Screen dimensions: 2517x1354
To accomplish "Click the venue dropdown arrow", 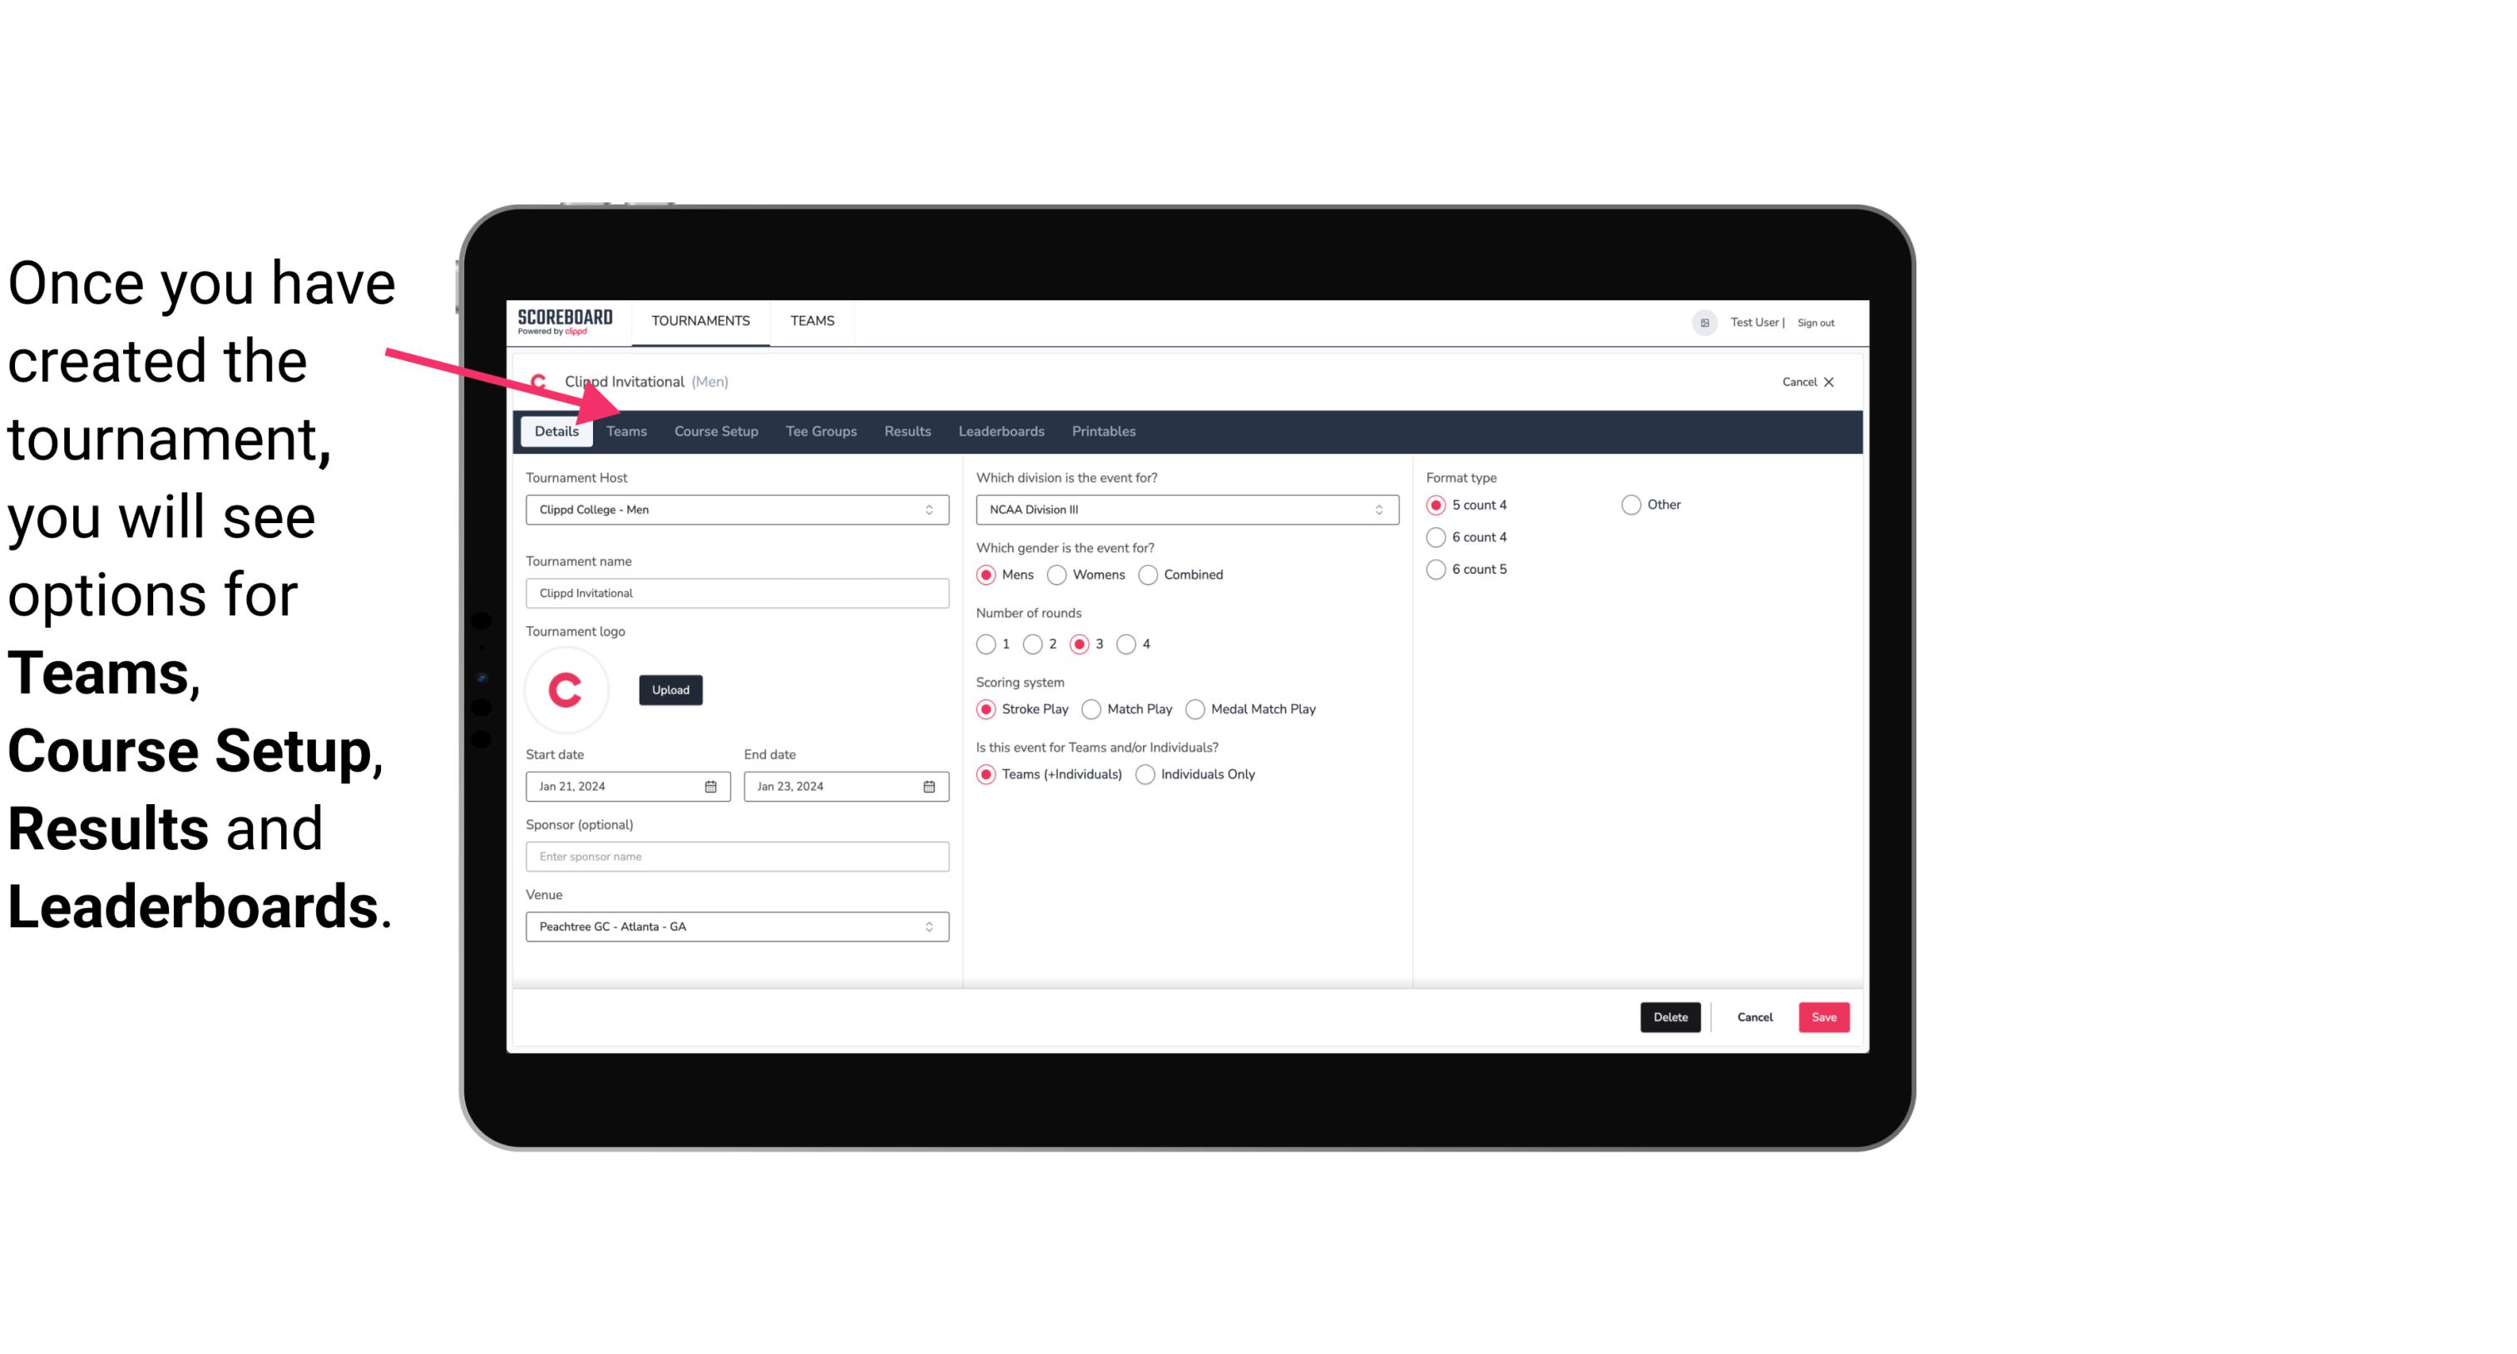I will tap(932, 926).
